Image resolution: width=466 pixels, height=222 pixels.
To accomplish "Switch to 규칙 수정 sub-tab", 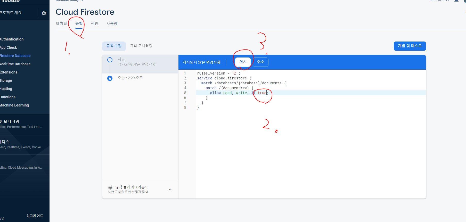I will pyautogui.click(x=114, y=46).
